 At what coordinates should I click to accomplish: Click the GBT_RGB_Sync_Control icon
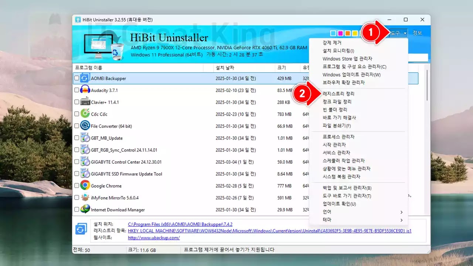(85, 150)
